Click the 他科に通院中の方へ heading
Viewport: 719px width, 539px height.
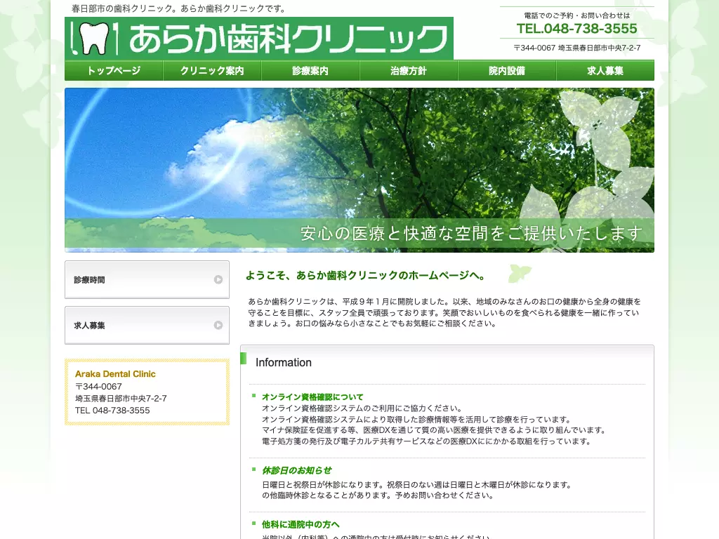coord(301,524)
